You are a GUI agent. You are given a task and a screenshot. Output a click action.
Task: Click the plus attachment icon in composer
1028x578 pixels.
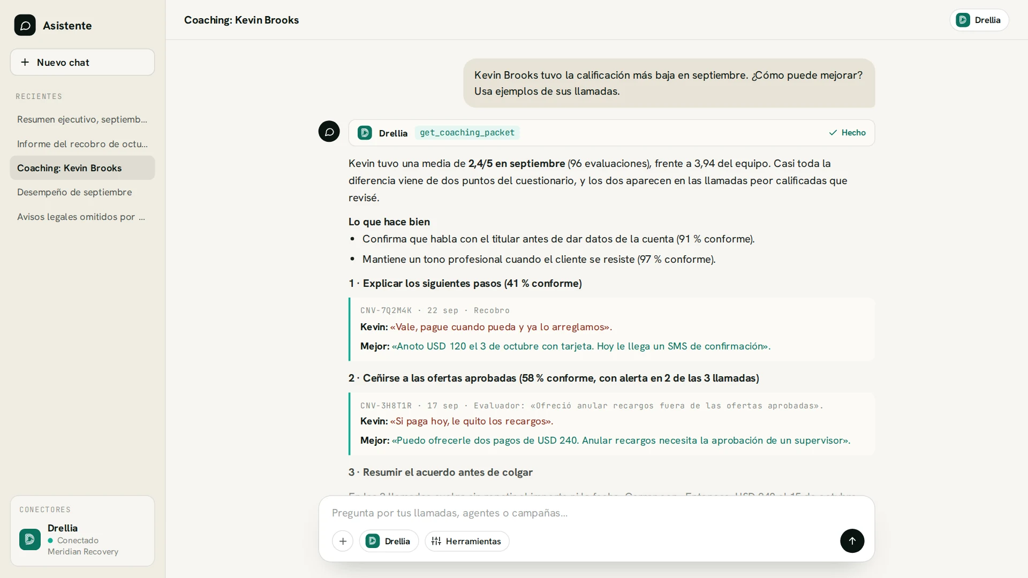(x=343, y=541)
